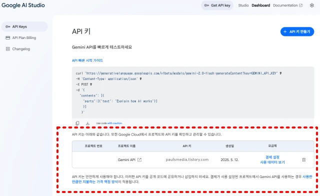The height and width of the screenshot is (196, 320).
Task: Click the 프로젝트 번호 column header
Action: (93, 146)
